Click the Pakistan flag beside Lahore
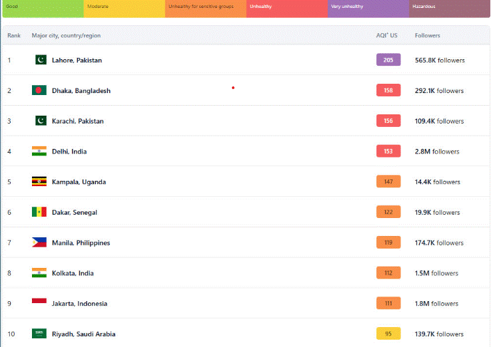 coord(40,60)
